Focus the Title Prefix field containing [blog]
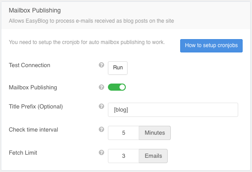 [x=173, y=110]
